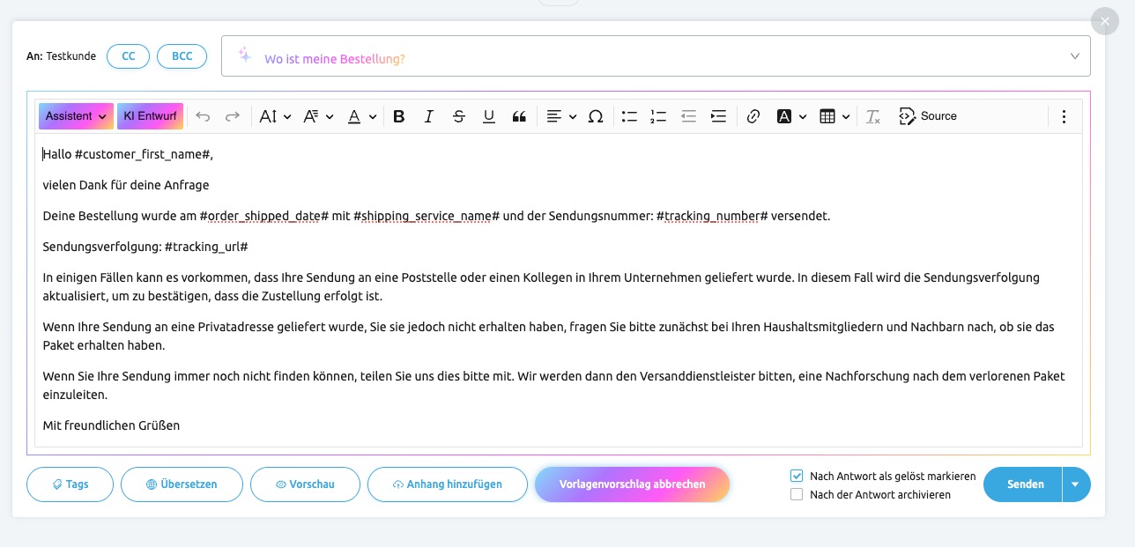Screen dimensions: 1135x547
Task: Insert a bulleted list
Action: [629, 116]
